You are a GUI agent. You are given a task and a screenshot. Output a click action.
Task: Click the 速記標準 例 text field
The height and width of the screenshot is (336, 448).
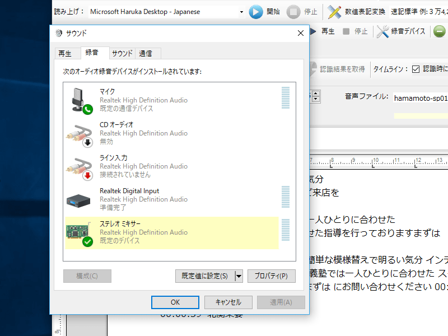point(419,12)
